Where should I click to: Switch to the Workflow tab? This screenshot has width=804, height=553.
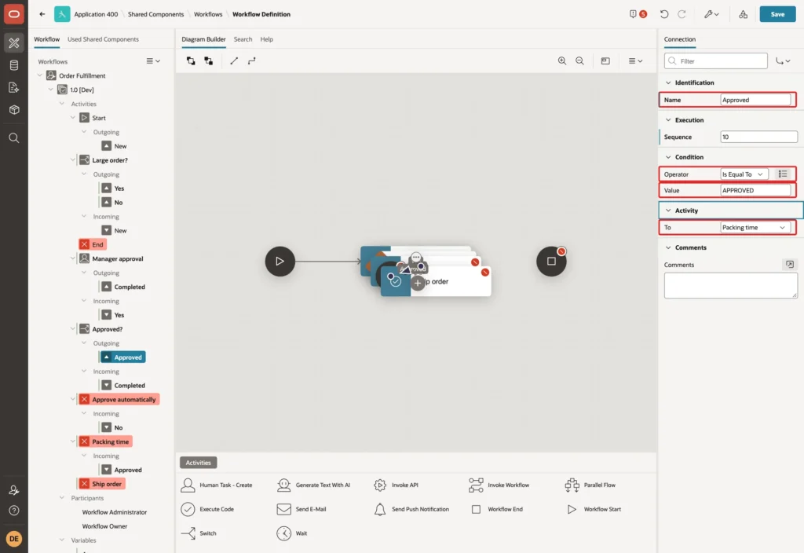[46, 39]
